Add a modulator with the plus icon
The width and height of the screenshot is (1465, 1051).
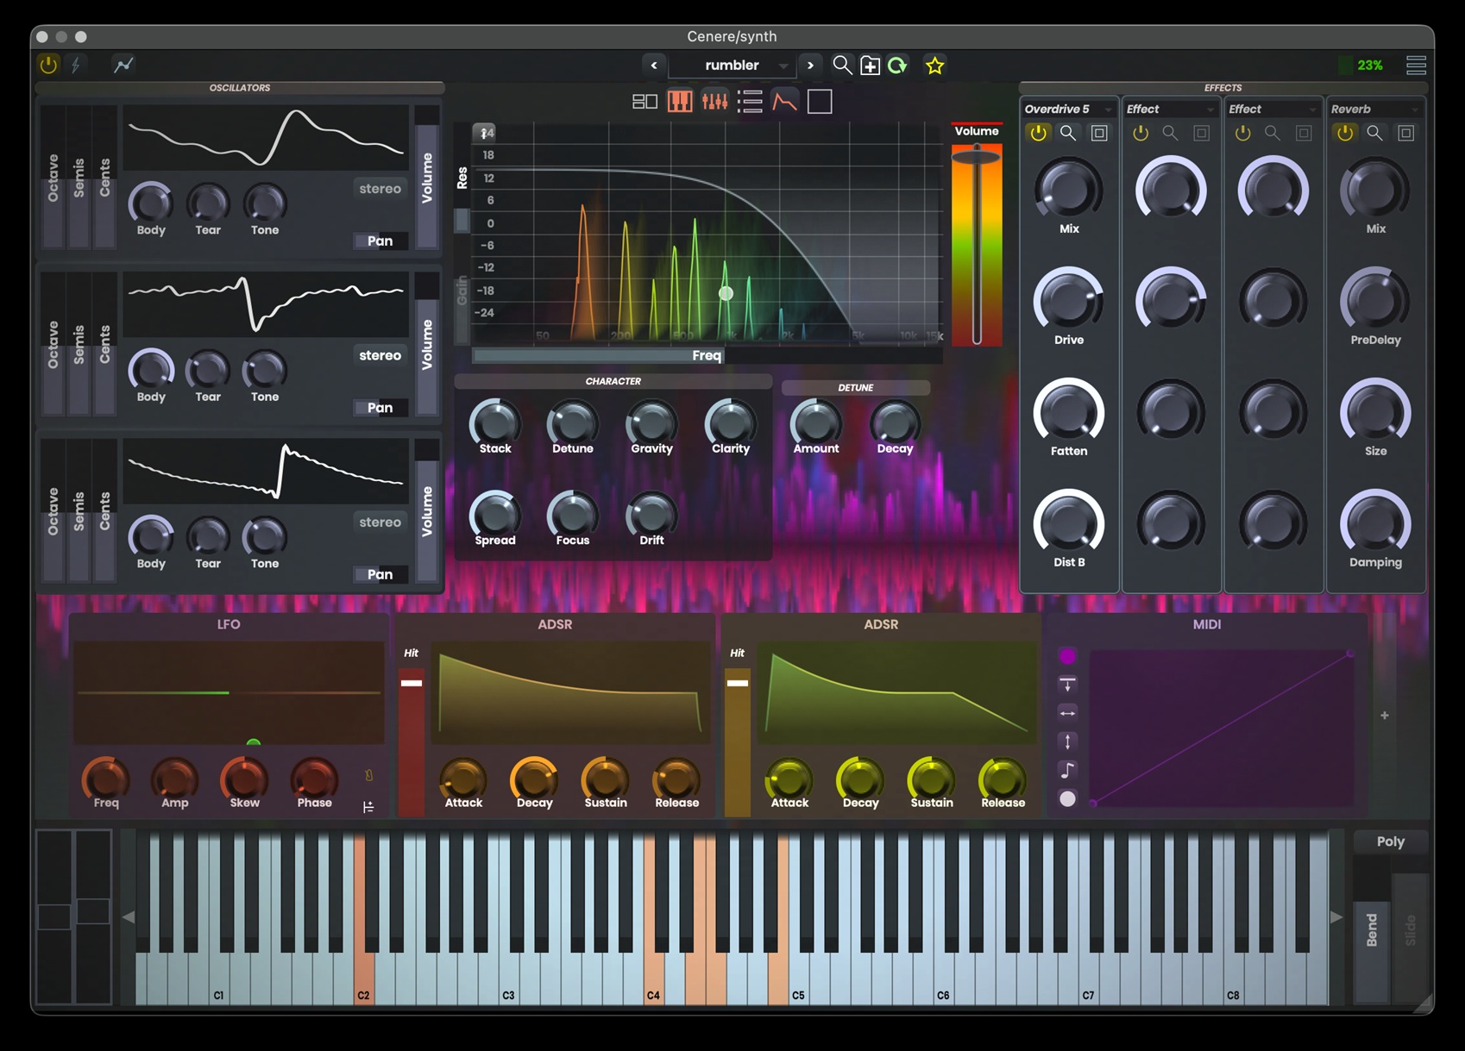tap(1385, 716)
